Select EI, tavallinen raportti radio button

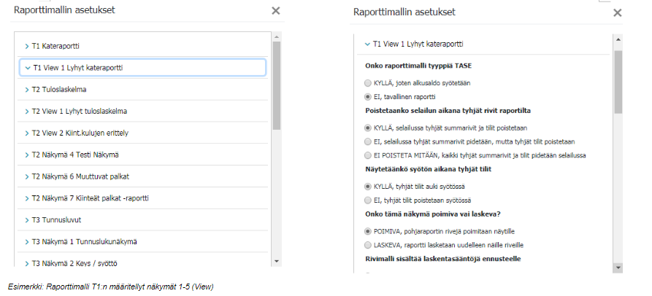[367, 97]
